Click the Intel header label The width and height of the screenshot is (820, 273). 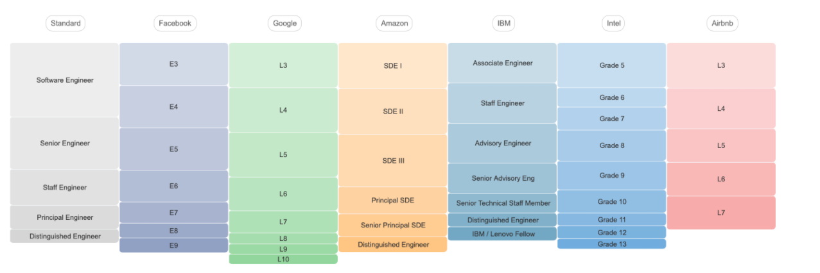(613, 24)
